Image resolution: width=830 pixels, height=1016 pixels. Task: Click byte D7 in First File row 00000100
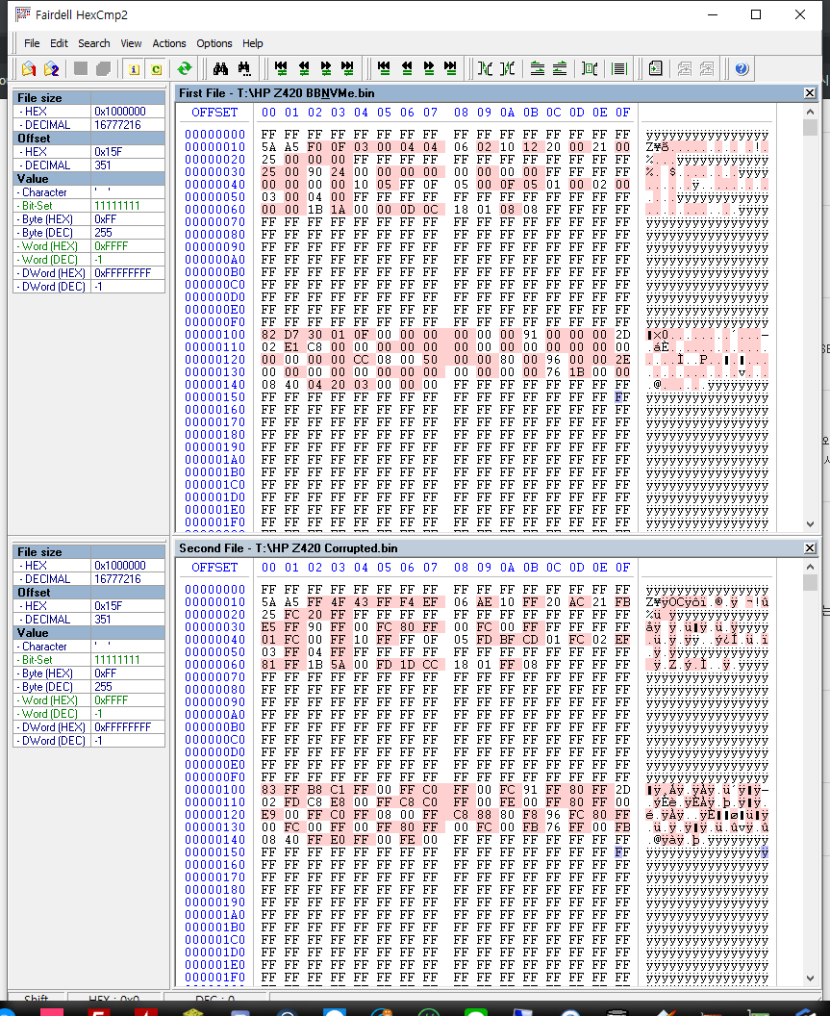(291, 335)
